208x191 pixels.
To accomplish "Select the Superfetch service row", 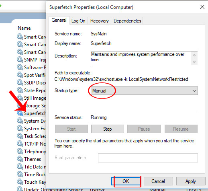I will click(35, 113).
